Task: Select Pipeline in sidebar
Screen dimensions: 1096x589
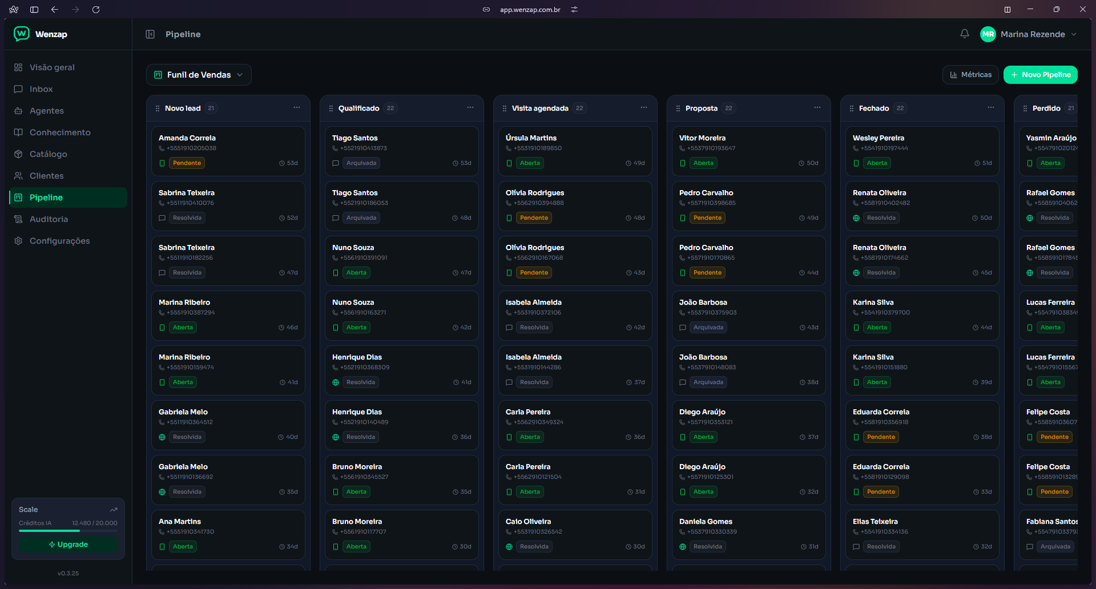Action: click(x=68, y=197)
